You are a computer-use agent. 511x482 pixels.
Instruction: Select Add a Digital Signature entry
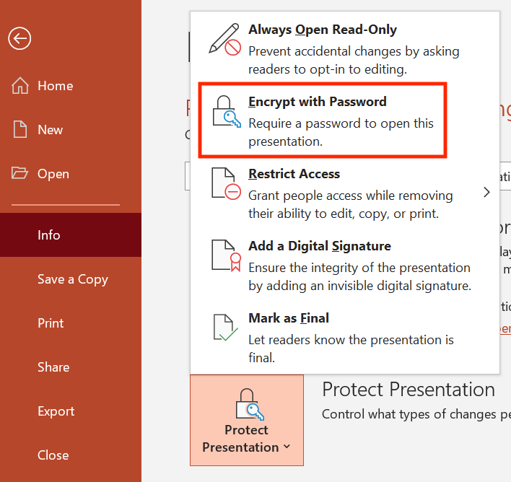click(345, 265)
